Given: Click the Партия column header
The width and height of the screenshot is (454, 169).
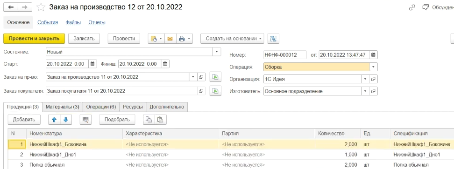Looking at the screenshot, I should click(267, 134).
